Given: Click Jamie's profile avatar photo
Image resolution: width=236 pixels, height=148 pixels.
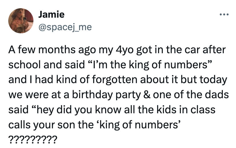Looking at the screenshot, I should [22, 20].
